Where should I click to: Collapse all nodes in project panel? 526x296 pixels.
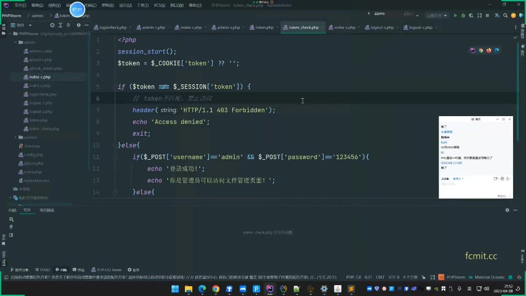tap(68, 25)
